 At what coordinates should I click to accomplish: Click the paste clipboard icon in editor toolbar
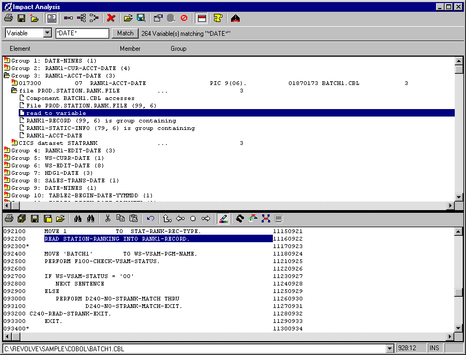pyautogui.click(x=133, y=219)
